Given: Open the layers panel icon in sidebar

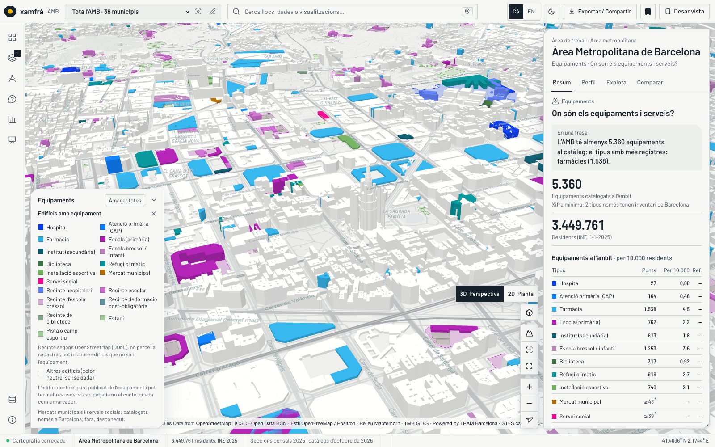Looking at the screenshot, I should [x=12, y=58].
